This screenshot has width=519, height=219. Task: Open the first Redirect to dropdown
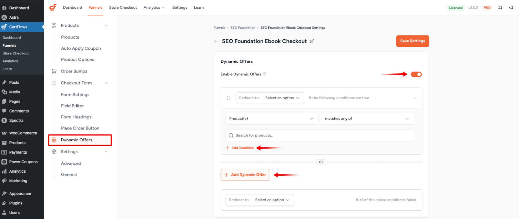(270, 98)
